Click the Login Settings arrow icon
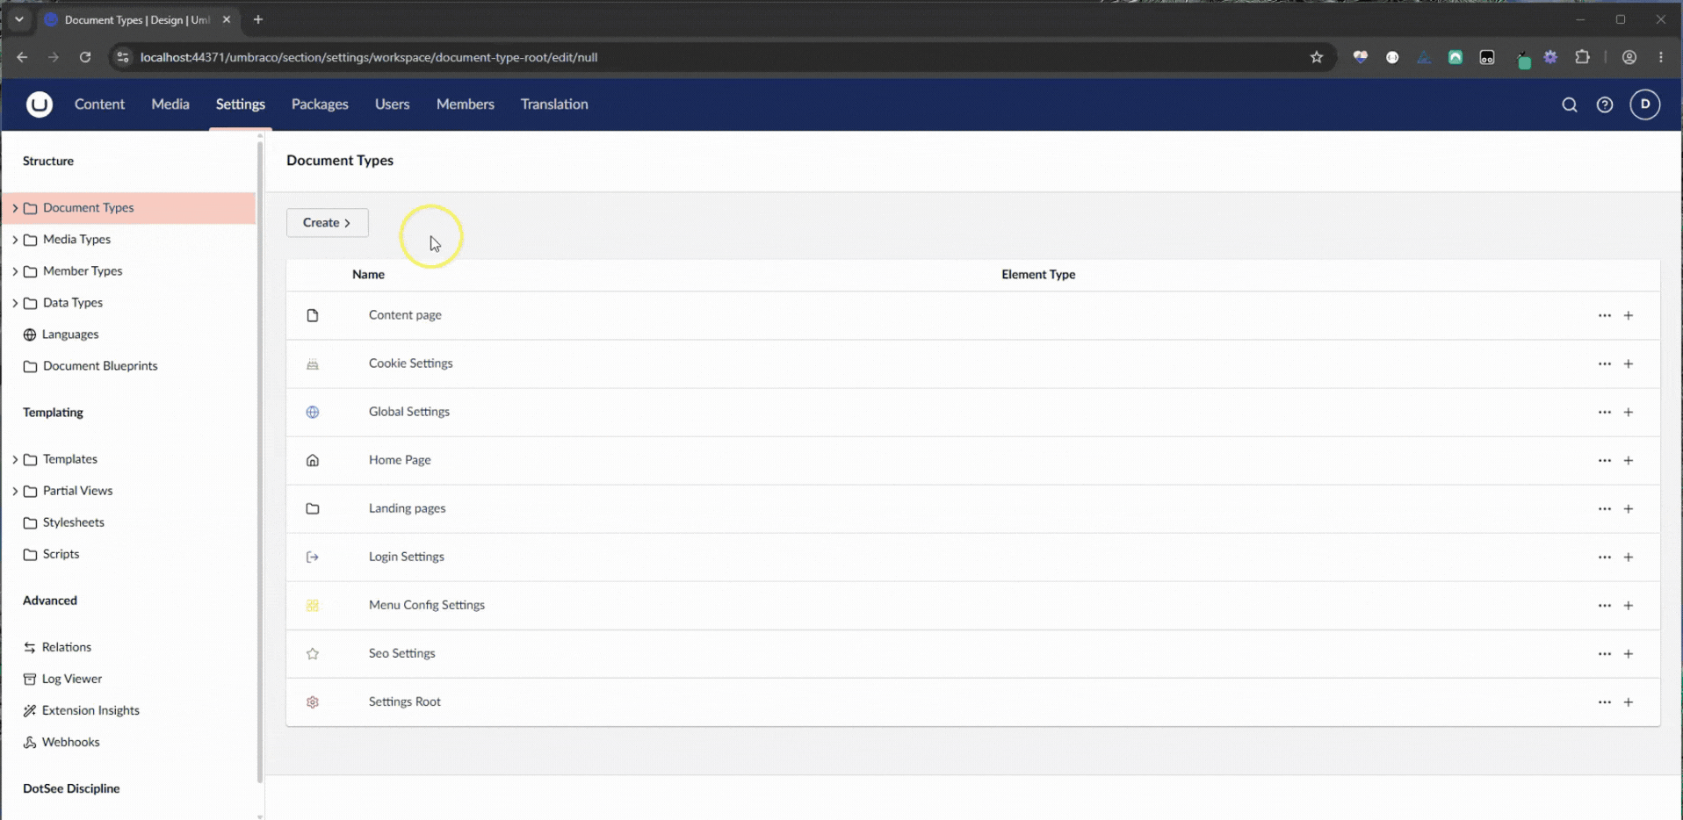The height and width of the screenshot is (820, 1683). [313, 557]
